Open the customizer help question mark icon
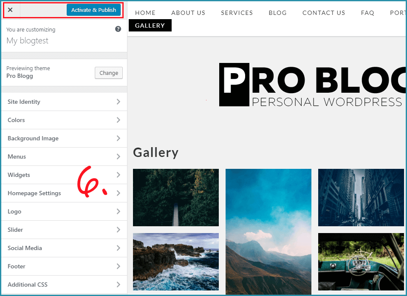Image resolution: width=407 pixels, height=296 pixels. [118, 29]
